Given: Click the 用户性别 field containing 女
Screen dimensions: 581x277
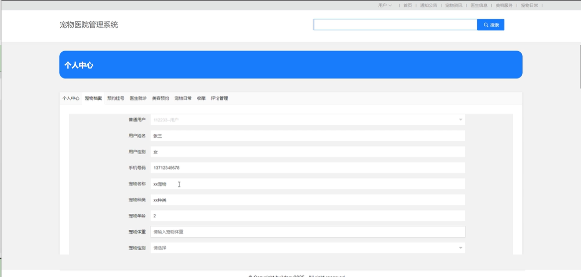Looking at the screenshot, I should pyautogui.click(x=307, y=152).
